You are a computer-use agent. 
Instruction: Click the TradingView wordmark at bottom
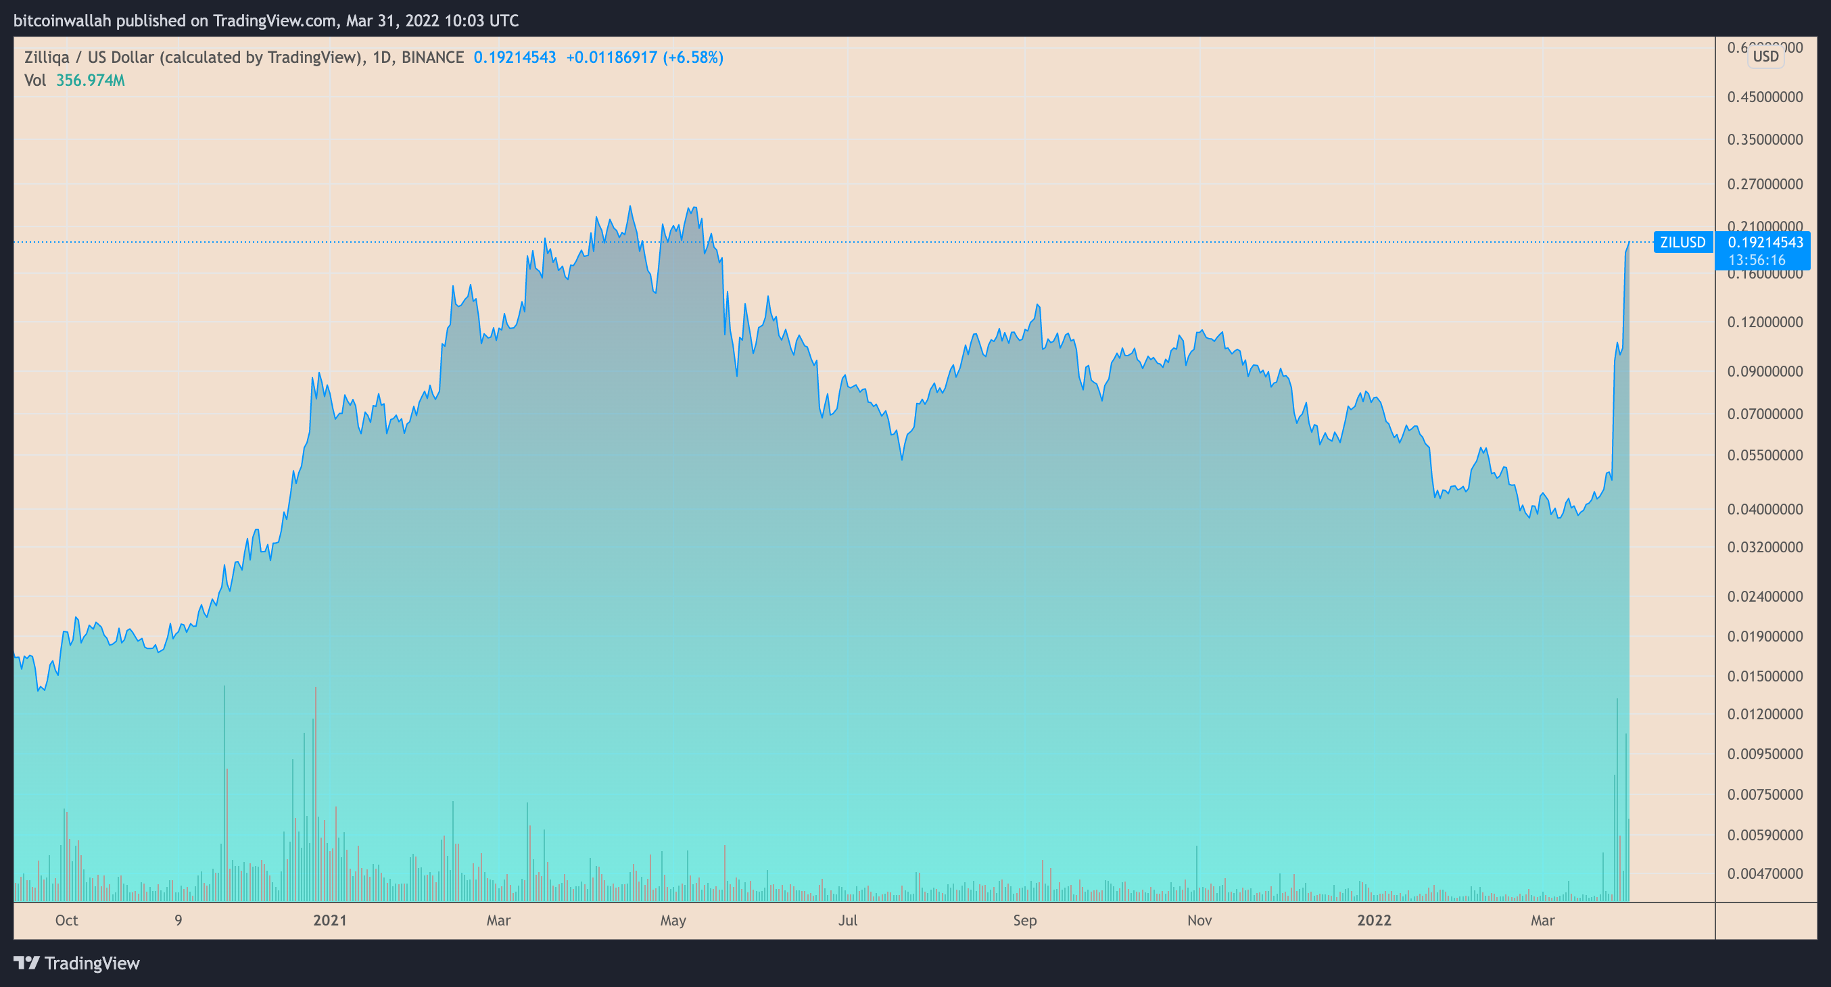pos(92,963)
